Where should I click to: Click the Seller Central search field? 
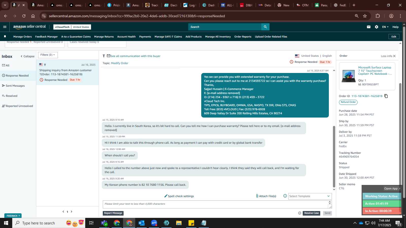pos(225,27)
